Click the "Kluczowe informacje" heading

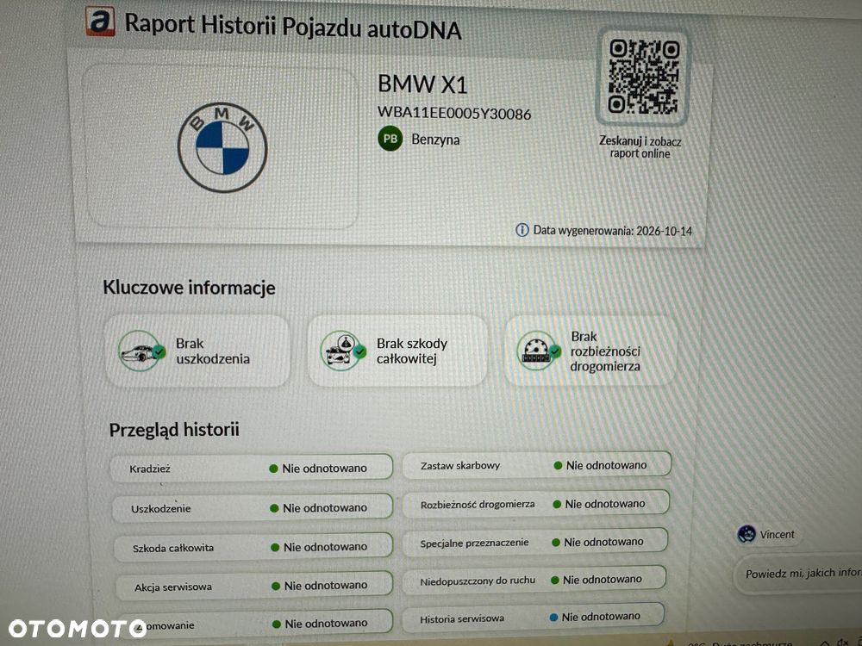click(x=189, y=288)
